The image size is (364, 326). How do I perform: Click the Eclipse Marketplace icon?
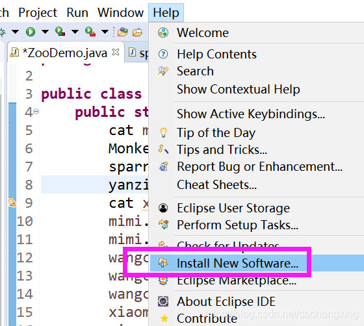[163, 281]
